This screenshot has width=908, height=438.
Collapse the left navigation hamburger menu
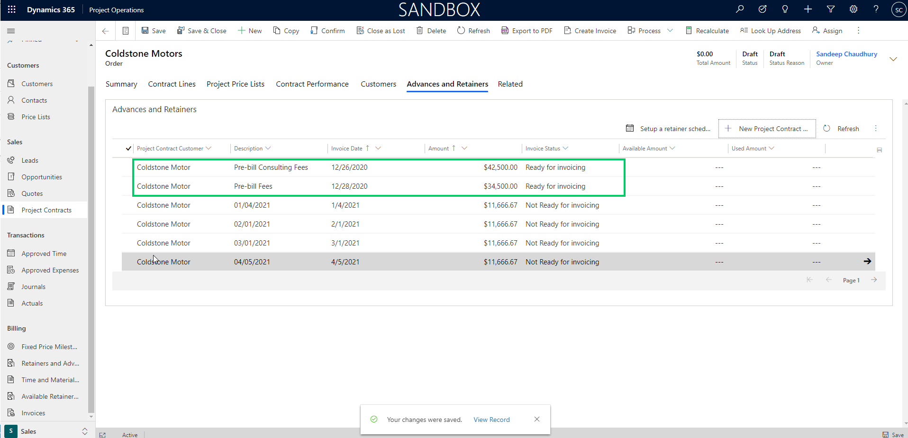coord(11,31)
